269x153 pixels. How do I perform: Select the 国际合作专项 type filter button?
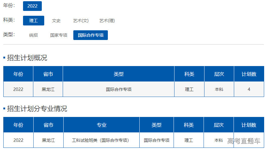click(91, 35)
